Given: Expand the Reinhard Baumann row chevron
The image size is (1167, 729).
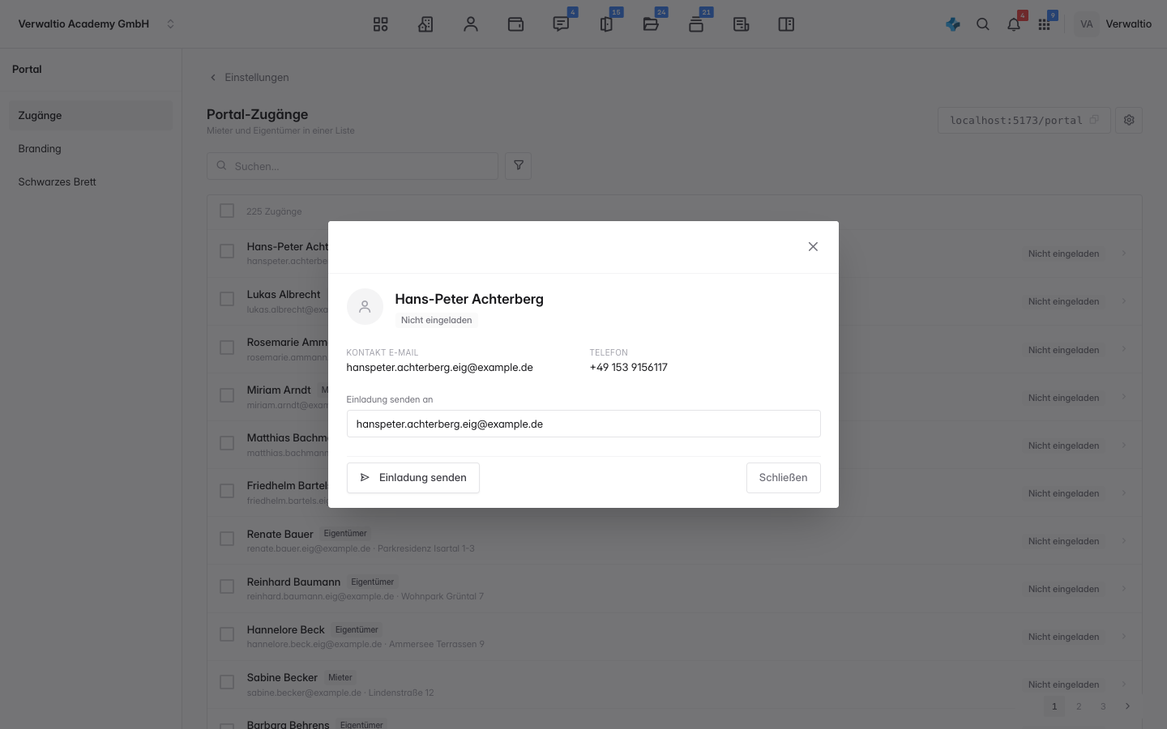Looking at the screenshot, I should tap(1124, 588).
